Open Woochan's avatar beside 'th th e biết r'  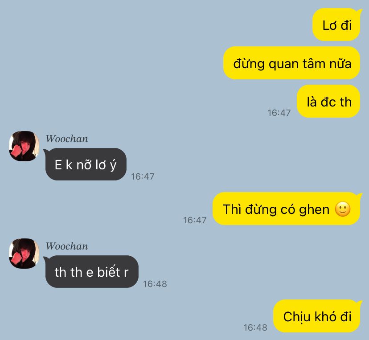tap(24, 254)
